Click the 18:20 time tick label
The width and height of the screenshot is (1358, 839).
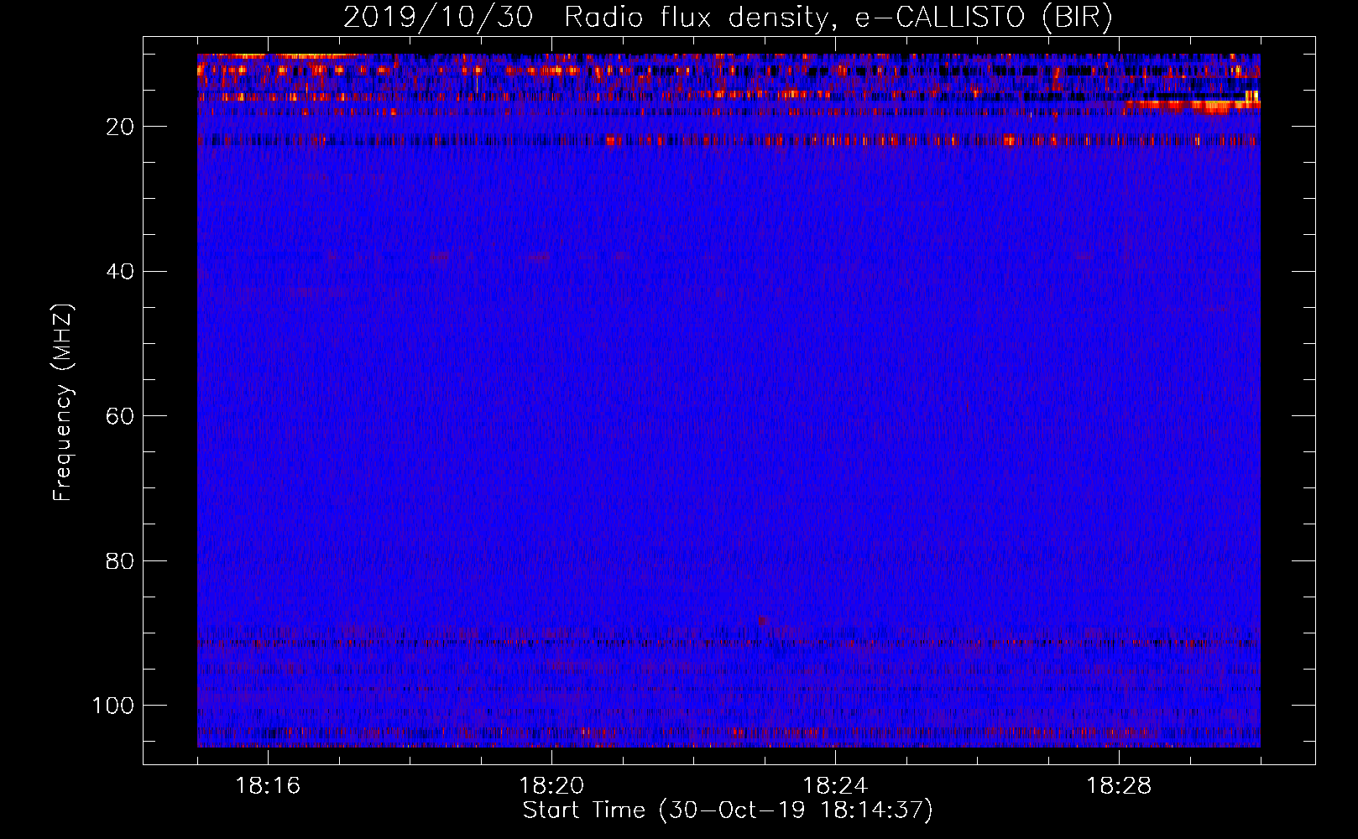pos(551,786)
